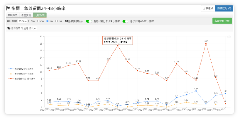This screenshot has height=119, width=239.
Task: Click the 2022-06月 axis label
Action: tap(93, 109)
